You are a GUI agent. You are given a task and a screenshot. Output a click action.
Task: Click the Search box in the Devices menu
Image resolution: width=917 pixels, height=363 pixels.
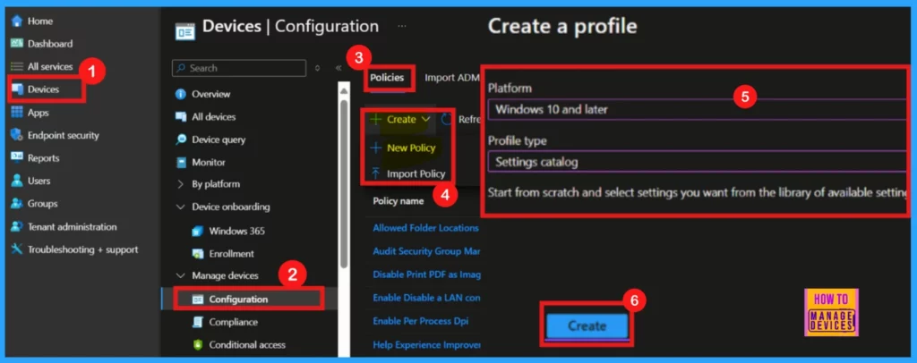pyautogui.click(x=239, y=68)
